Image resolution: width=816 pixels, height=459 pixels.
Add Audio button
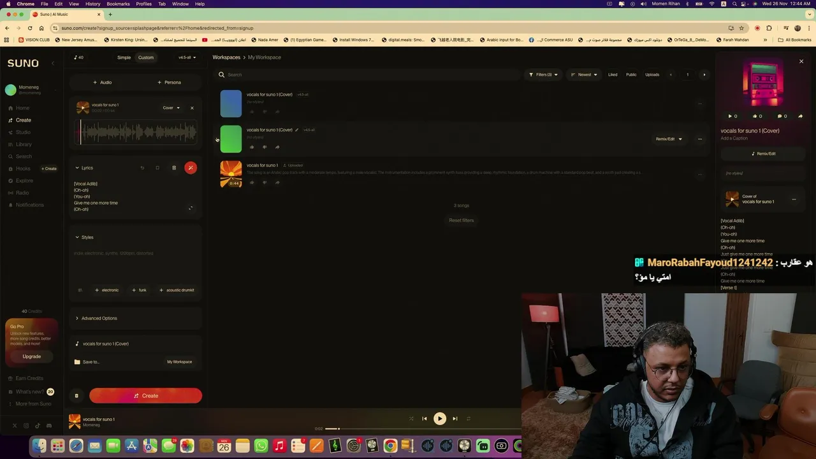[x=102, y=82]
